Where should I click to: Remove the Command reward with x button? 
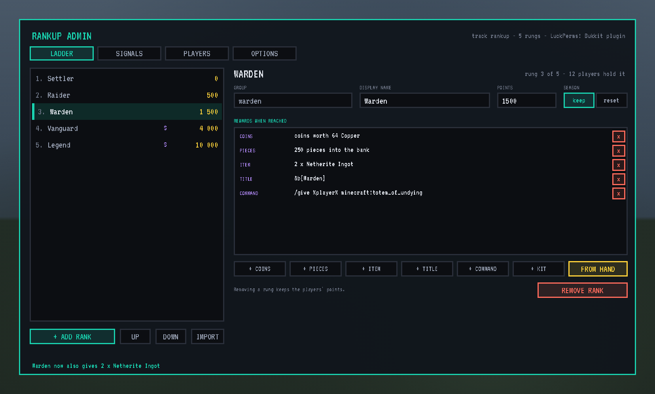619,193
